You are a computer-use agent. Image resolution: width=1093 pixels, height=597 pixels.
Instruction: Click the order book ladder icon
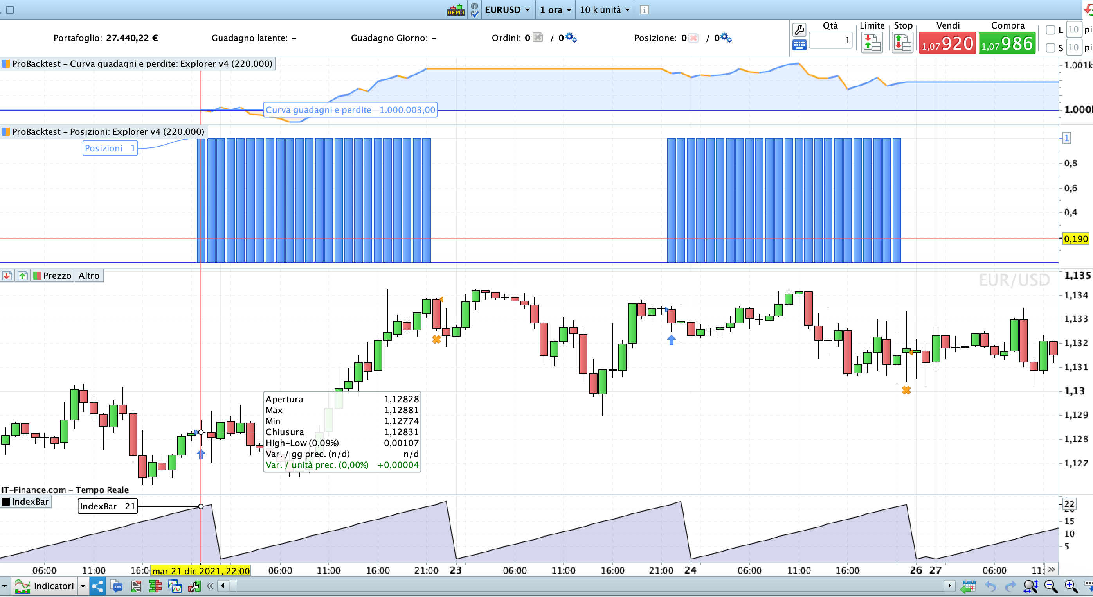coord(155,586)
